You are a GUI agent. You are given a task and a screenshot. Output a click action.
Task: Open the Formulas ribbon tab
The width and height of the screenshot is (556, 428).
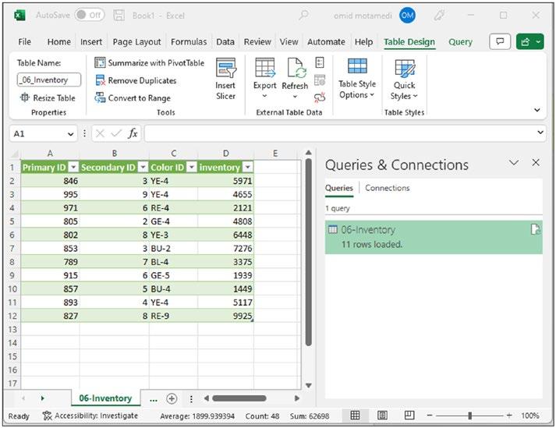pyautogui.click(x=189, y=42)
